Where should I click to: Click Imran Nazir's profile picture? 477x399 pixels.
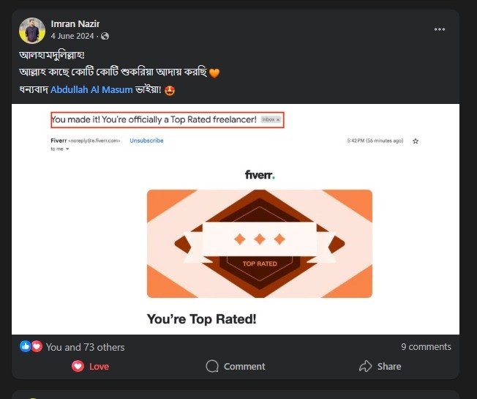pyautogui.click(x=32, y=30)
